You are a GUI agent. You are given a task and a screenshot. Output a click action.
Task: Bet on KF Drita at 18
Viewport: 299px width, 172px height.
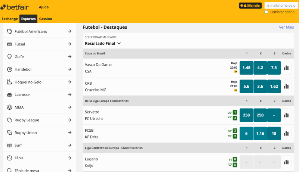pos(274,134)
